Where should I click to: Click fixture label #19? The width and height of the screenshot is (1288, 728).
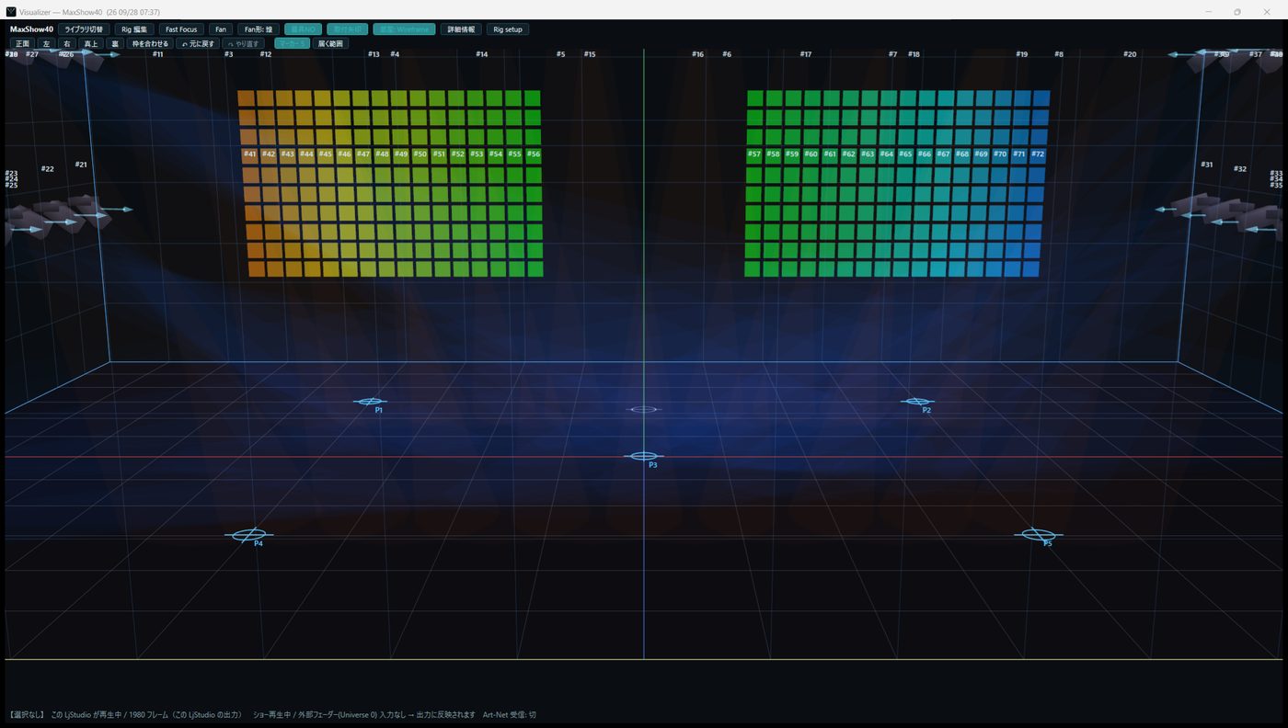(1022, 54)
